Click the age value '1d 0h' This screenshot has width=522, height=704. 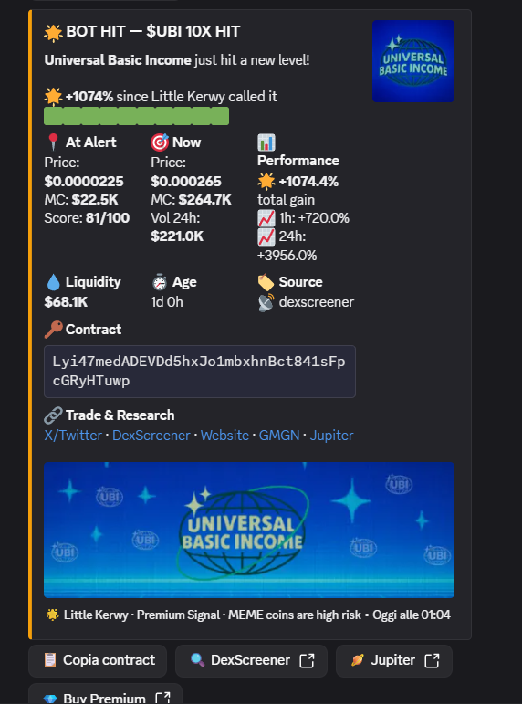tap(167, 302)
